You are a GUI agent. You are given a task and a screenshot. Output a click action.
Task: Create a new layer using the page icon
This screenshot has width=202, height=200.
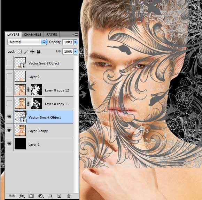coord(59,196)
